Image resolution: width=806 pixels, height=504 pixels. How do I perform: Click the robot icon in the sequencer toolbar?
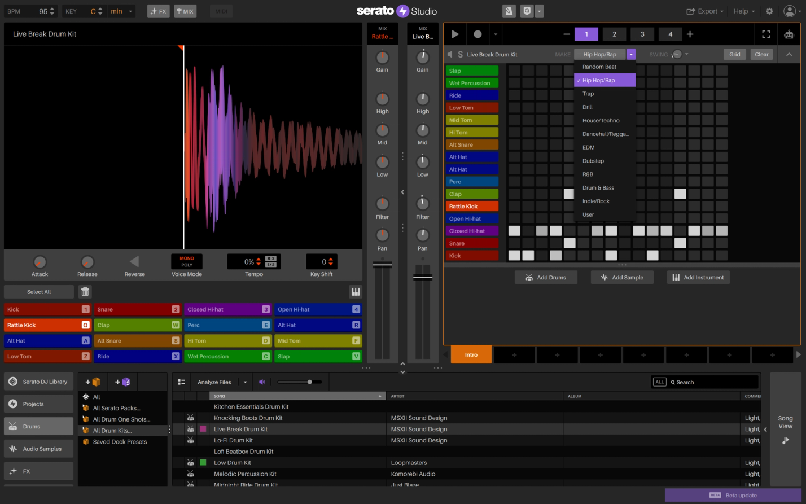click(x=789, y=34)
